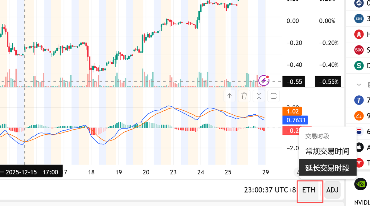Click the -0.40% percent axis value
Viewport: 370px width, 206px height.
coord(329,65)
